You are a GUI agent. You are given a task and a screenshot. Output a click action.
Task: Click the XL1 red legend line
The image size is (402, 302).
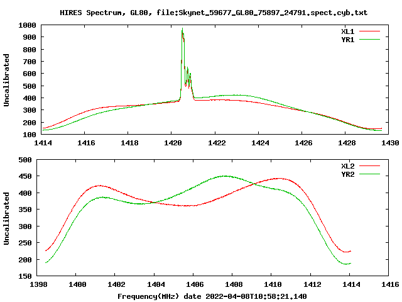click(369, 31)
